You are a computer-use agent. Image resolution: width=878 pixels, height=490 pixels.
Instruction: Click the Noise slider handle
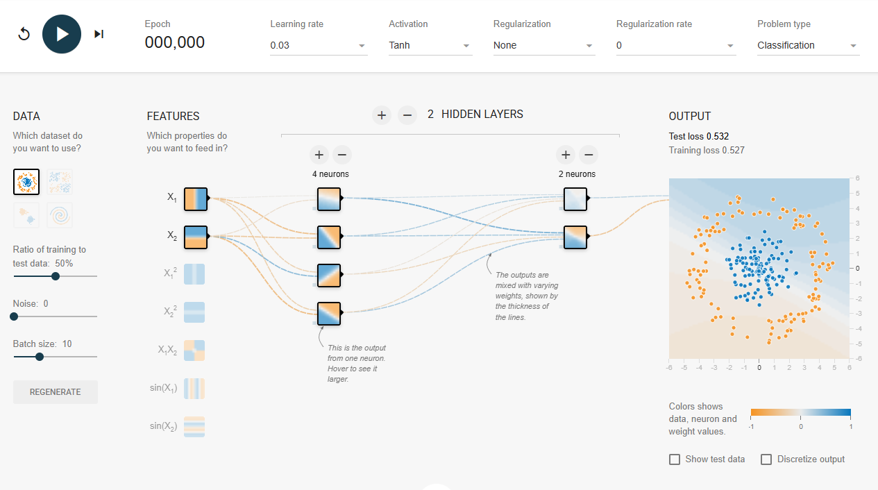(x=14, y=316)
